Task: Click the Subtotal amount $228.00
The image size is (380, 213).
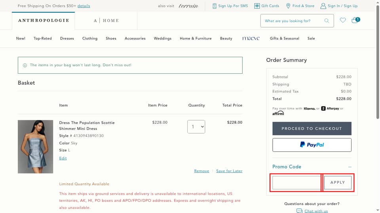Action: (x=344, y=77)
